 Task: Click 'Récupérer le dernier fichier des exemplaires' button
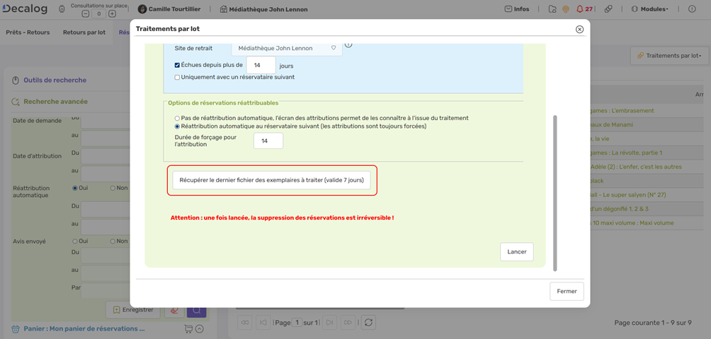(x=271, y=180)
